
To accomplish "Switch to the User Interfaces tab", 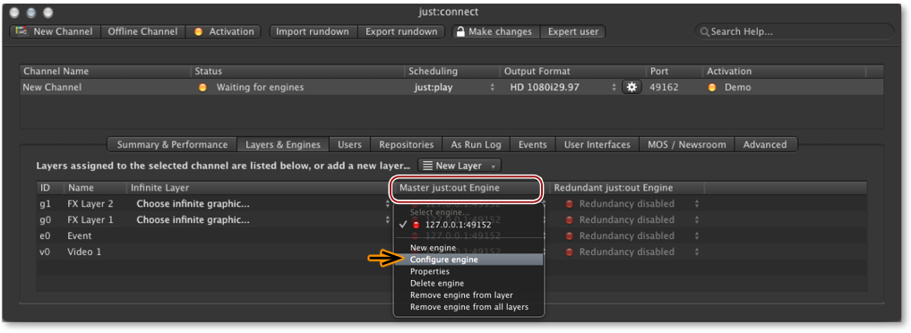I will (597, 144).
